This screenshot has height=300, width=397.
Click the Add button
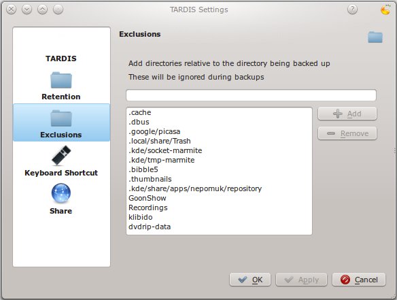347,114
